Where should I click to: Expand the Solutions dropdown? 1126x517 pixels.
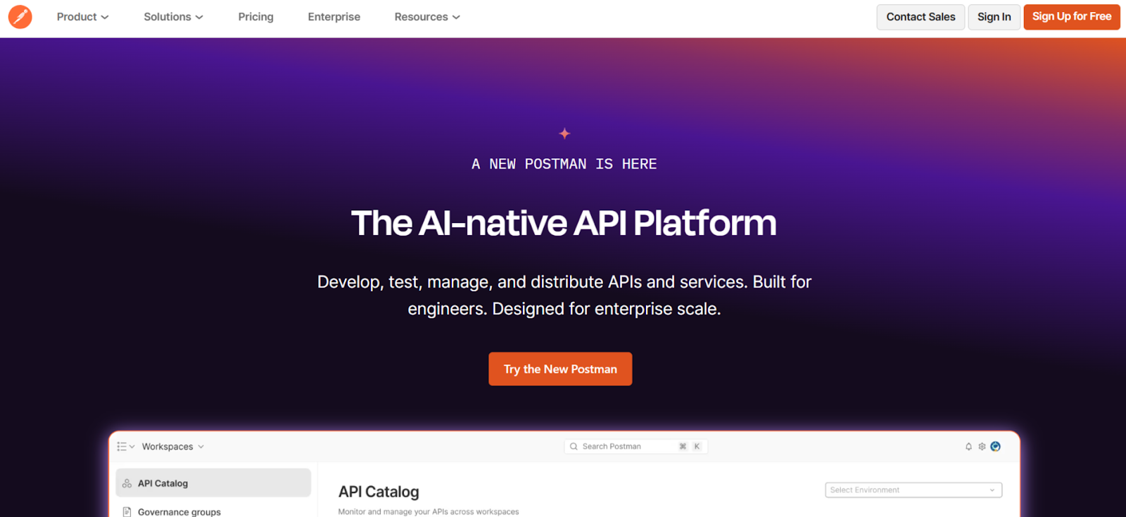click(173, 17)
